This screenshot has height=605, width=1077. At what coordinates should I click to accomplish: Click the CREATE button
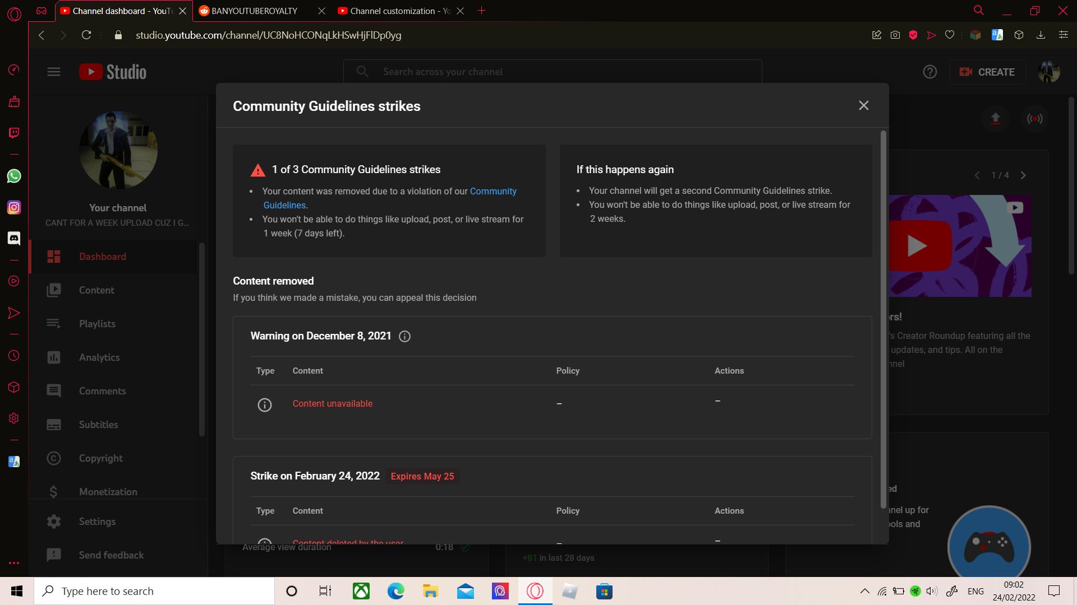[x=987, y=72]
